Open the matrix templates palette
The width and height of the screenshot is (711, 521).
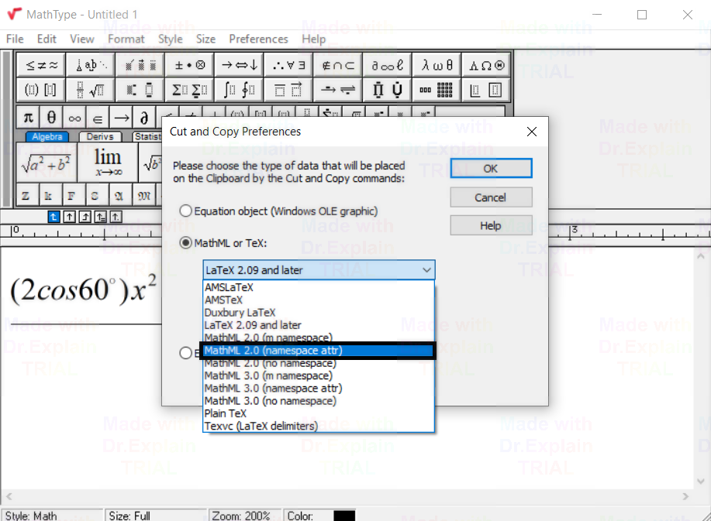point(437,90)
